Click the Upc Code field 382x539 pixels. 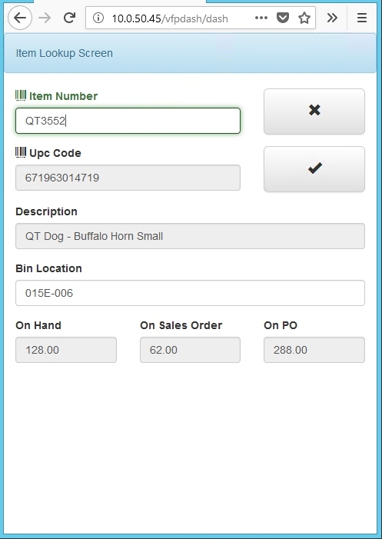point(128,178)
